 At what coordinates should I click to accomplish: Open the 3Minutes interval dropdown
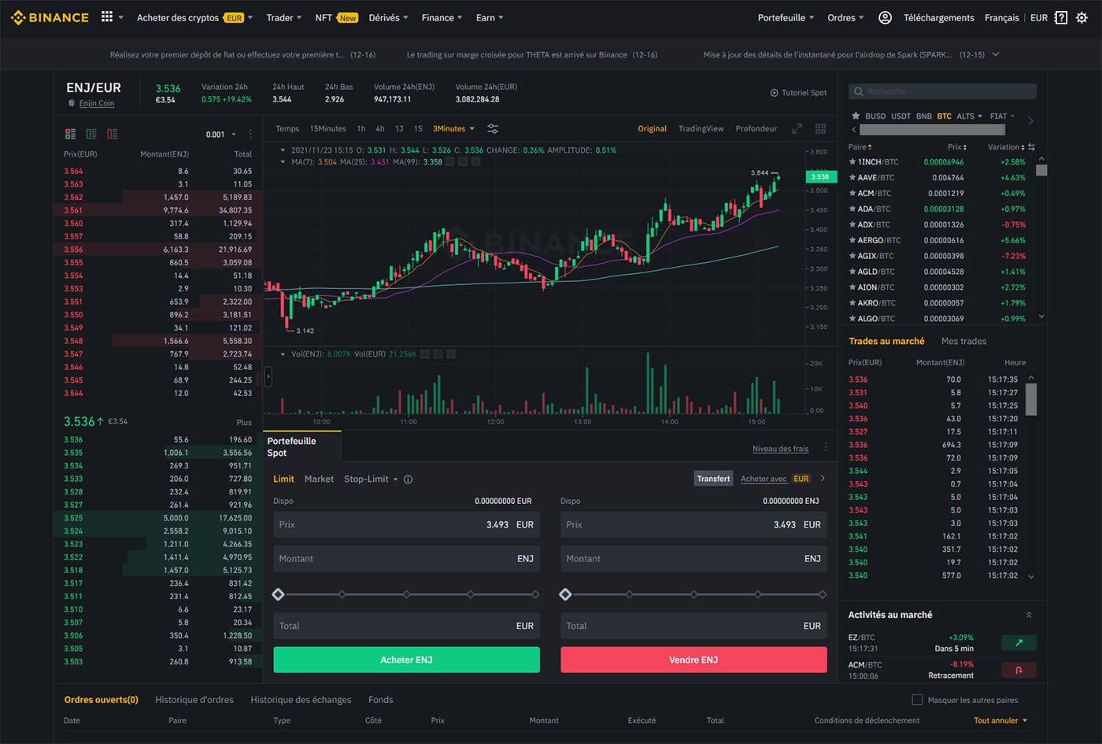454,128
